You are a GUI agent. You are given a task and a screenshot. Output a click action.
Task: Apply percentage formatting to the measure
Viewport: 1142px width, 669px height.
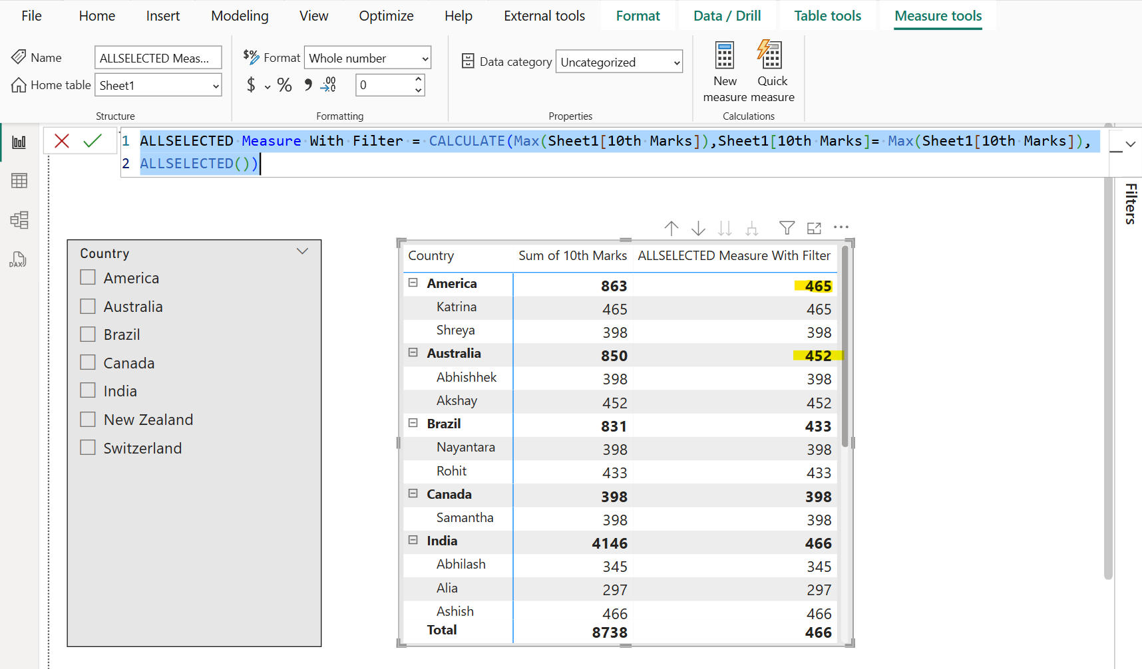pyautogui.click(x=285, y=84)
